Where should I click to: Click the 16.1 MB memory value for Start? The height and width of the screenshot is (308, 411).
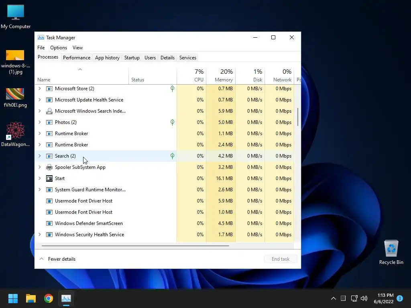(224, 178)
